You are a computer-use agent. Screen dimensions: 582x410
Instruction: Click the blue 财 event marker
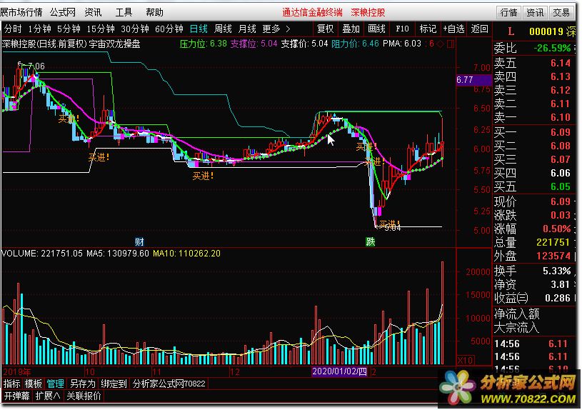[140, 241]
